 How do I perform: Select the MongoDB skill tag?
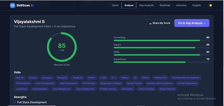coord(62,78)
